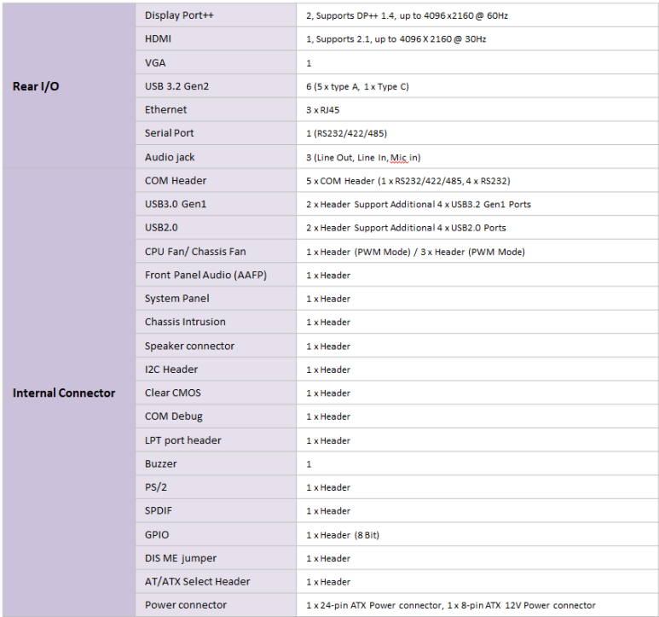Click 'Front Panel Audio (AAFP)' label

click(206, 275)
